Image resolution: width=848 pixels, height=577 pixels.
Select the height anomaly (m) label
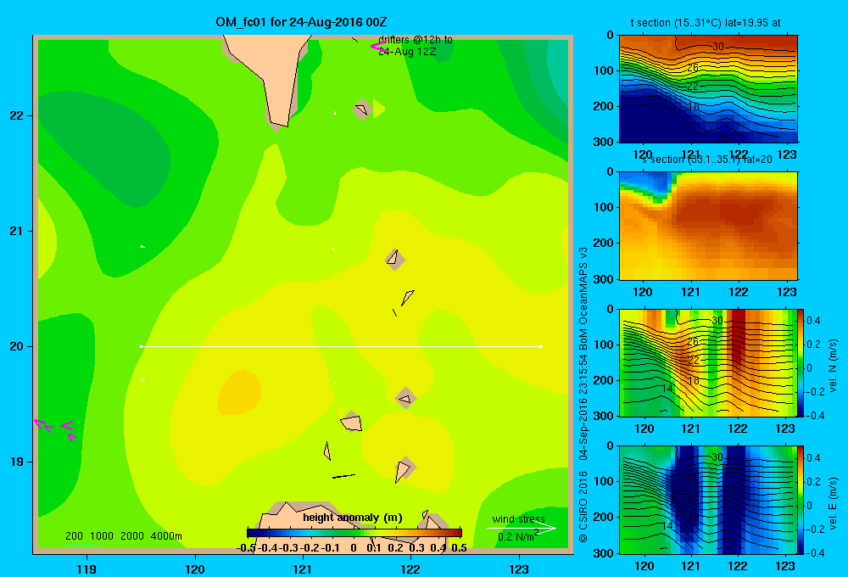tap(353, 518)
